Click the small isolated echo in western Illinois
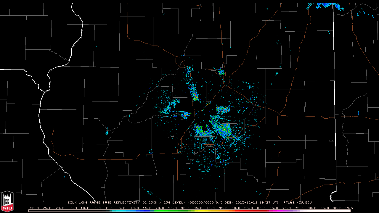 pos(107,132)
